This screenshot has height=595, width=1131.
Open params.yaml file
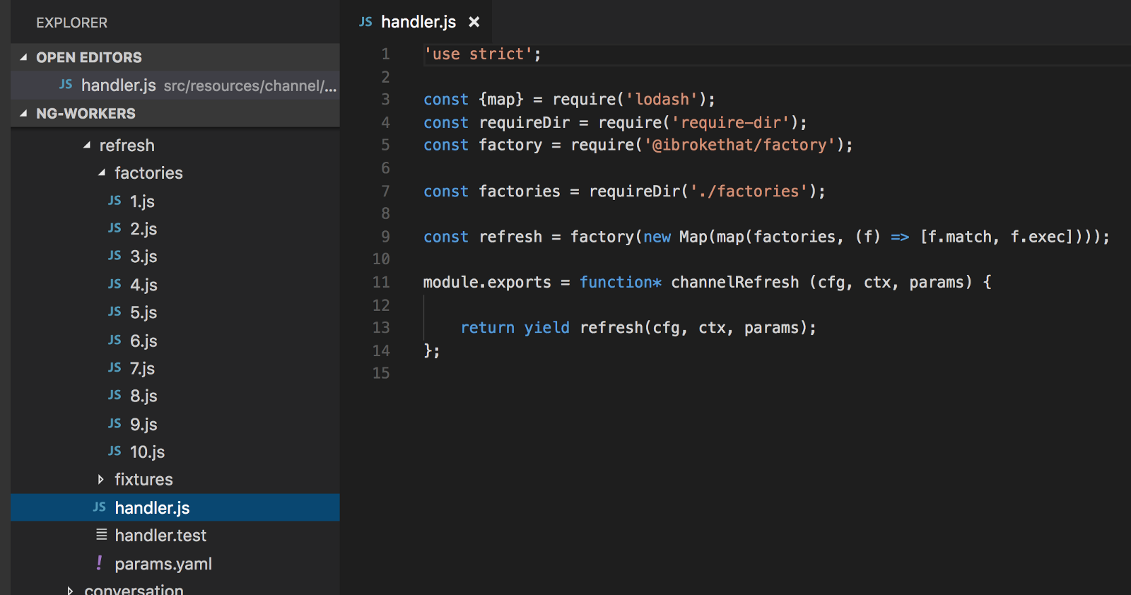(163, 564)
